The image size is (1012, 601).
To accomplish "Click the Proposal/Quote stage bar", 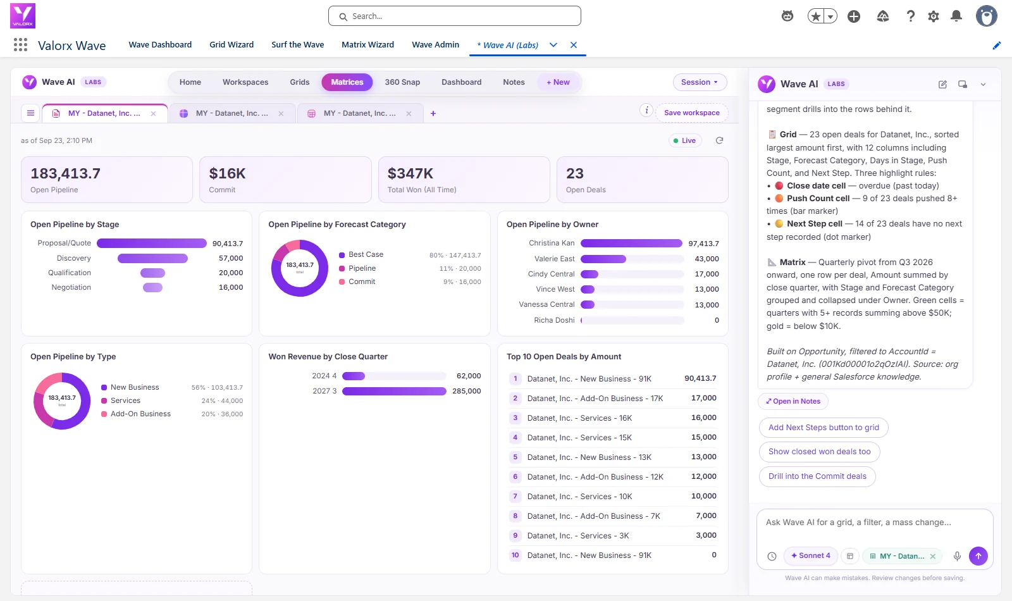I will tap(152, 243).
